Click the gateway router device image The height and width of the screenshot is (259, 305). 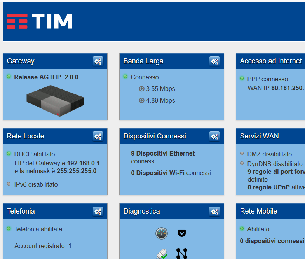[x=55, y=101]
